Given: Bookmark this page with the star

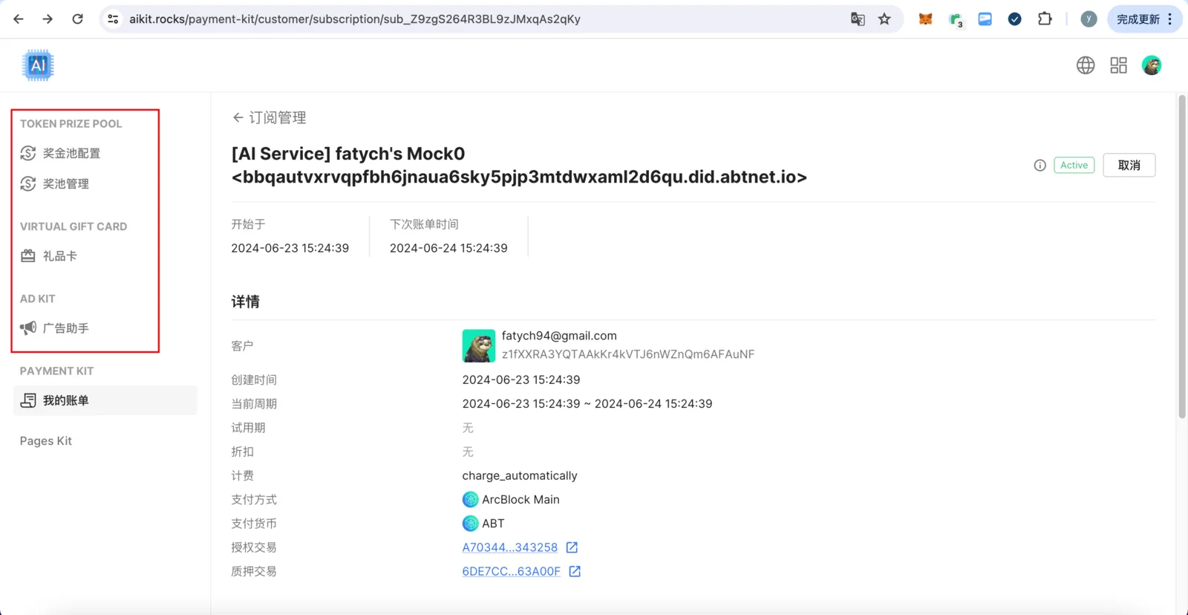Looking at the screenshot, I should pyautogui.click(x=884, y=19).
